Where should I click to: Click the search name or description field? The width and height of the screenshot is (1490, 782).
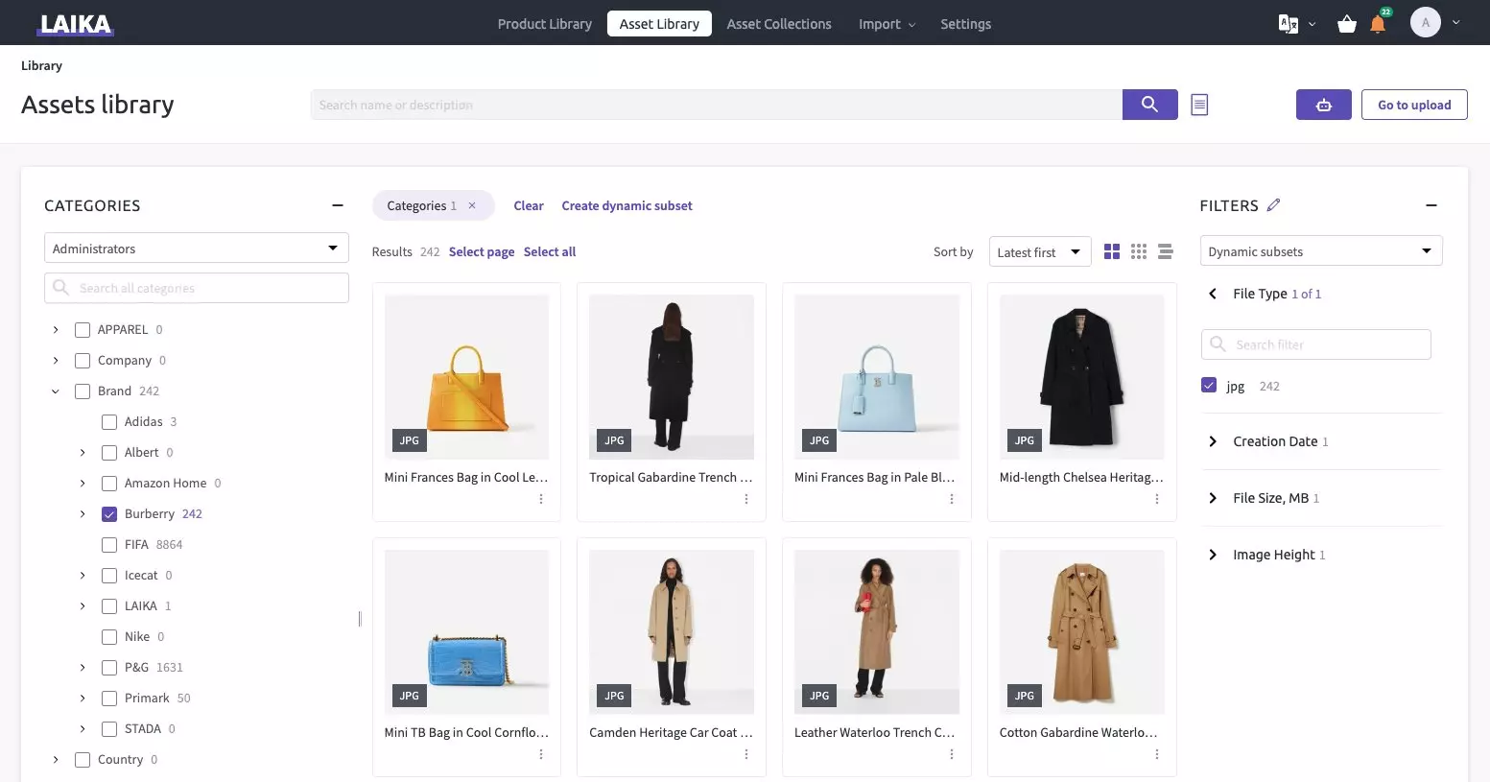point(717,105)
